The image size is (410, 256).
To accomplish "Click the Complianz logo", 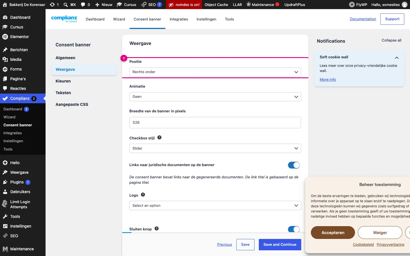I will tap(64, 19).
